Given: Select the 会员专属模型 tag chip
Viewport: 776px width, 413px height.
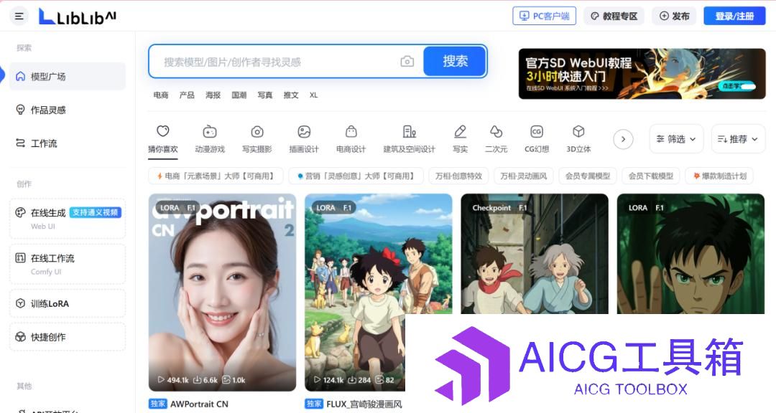Looking at the screenshot, I should [588, 176].
